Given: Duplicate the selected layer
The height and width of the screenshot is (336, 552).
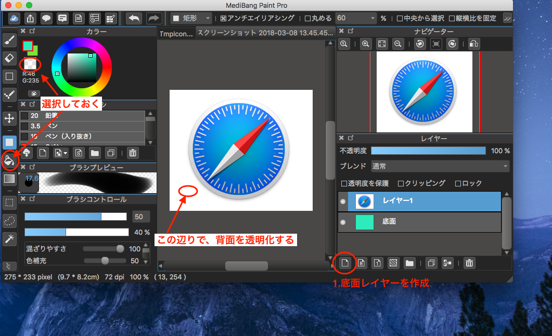Looking at the screenshot, I should point(431,263).
